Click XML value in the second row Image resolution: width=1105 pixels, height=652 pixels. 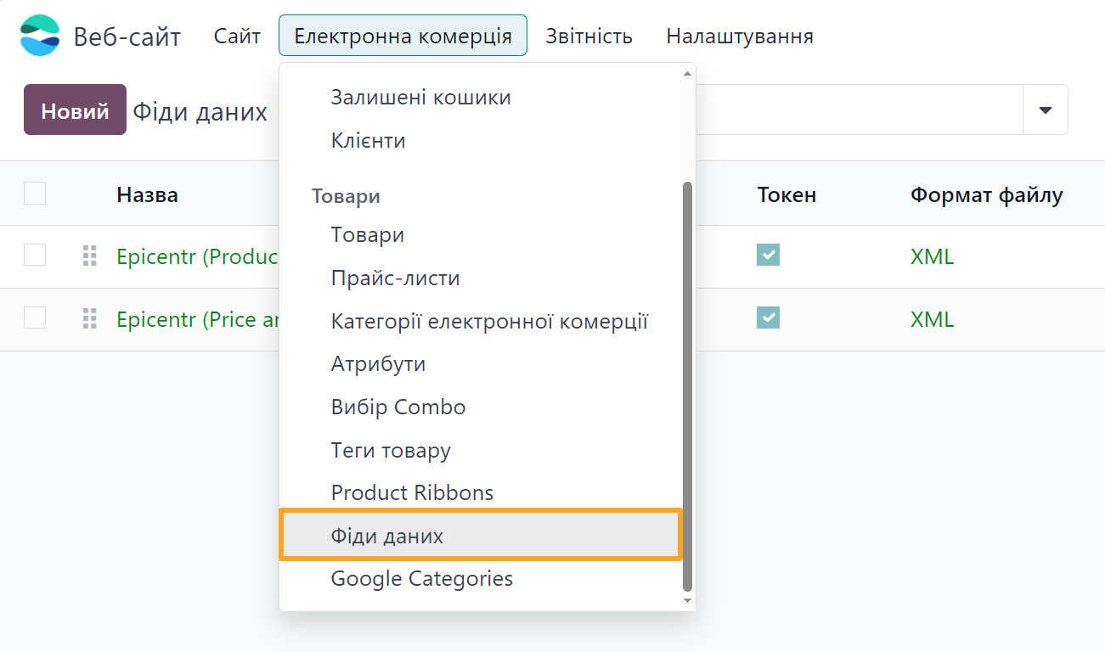932,320
